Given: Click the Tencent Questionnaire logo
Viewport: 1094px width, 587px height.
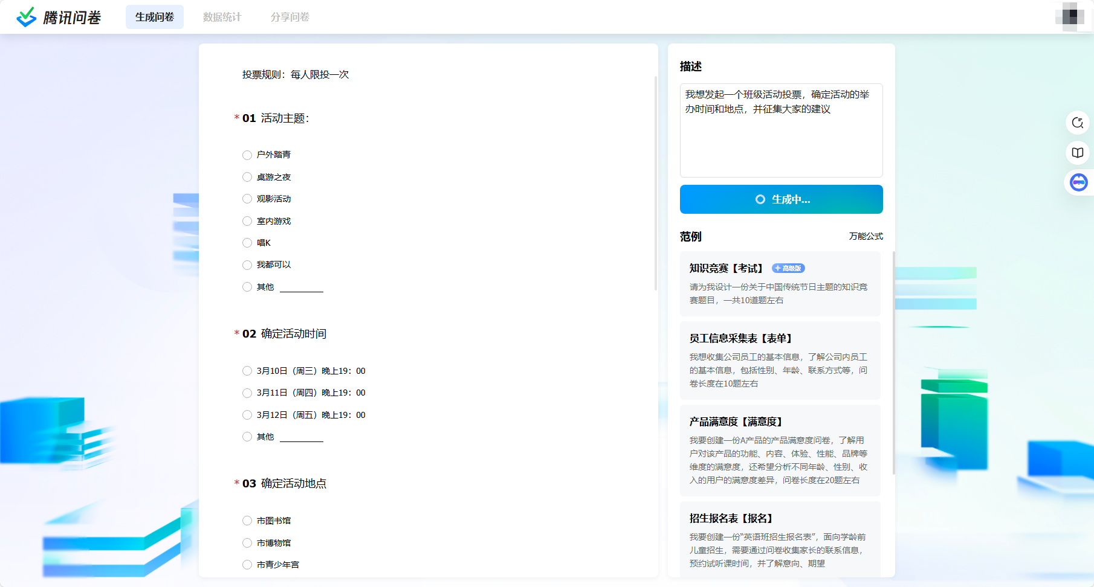Looking at the screenshot, I should [59, 18].
